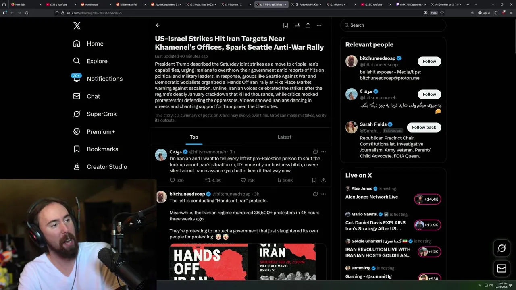Go to Home in X sidebar

[x=88, y=43]
